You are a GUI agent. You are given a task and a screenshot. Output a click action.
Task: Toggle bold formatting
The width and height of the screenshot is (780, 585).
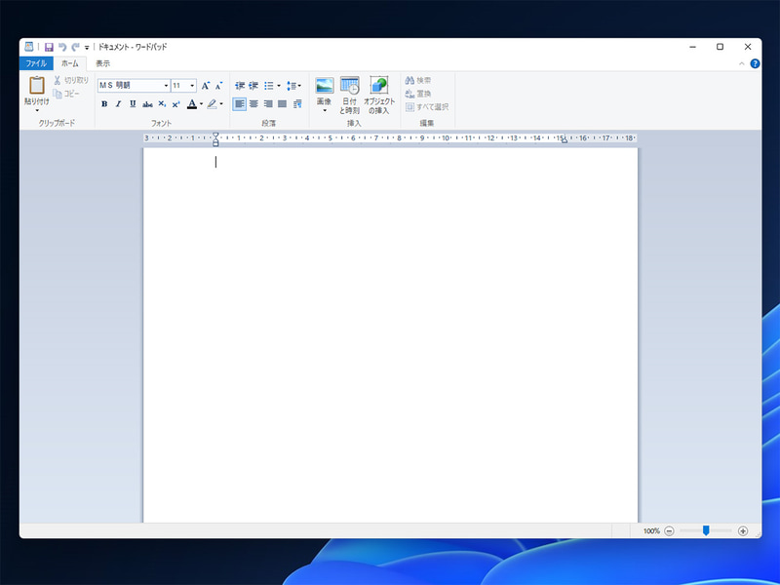click(104, 104)
